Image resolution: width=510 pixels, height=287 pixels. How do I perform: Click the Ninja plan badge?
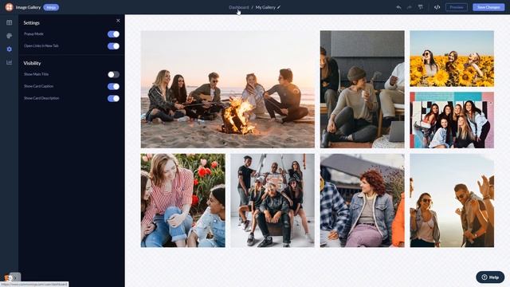tap(51, 7)
